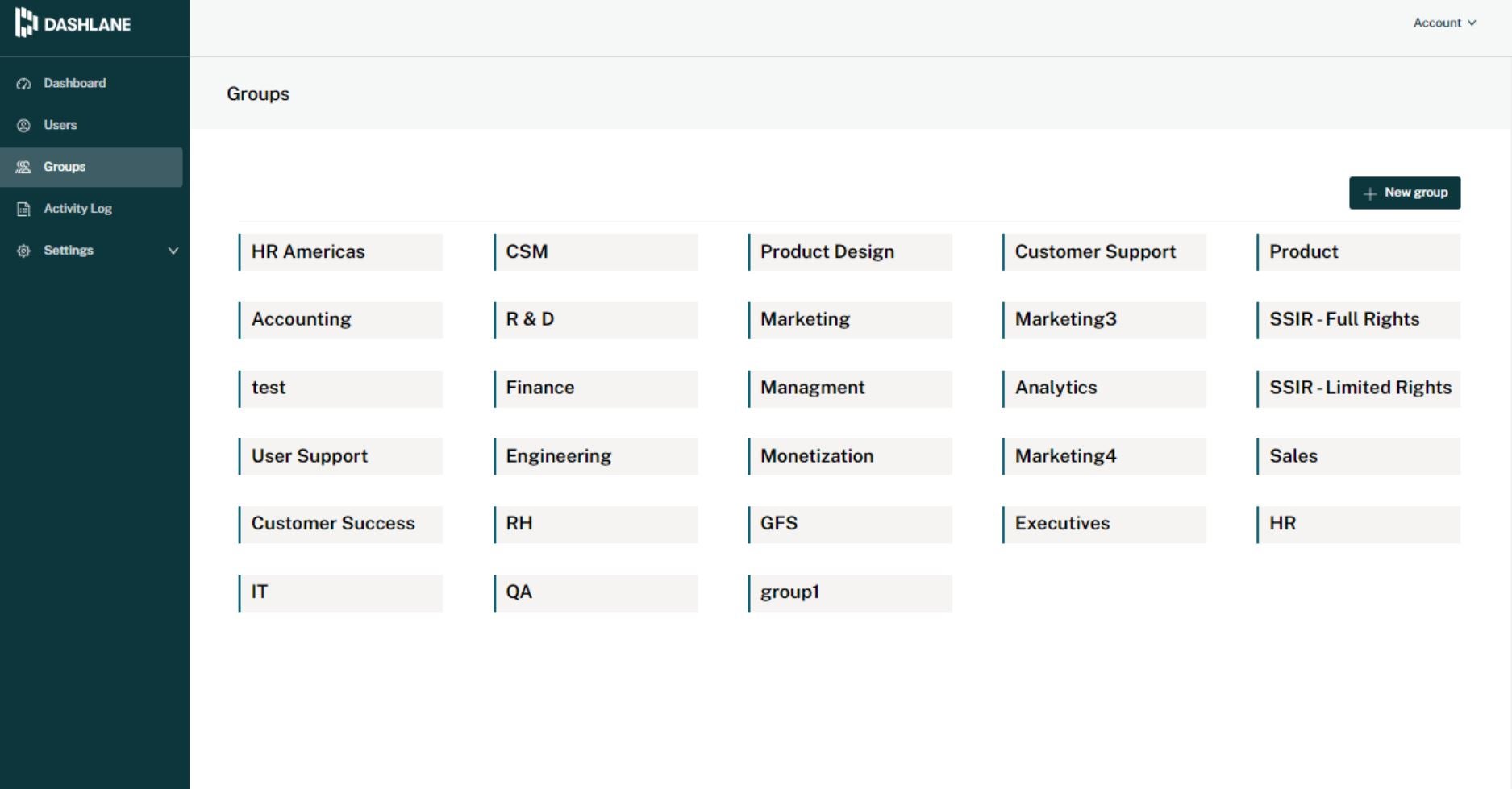The height and width of the screenshot is (789, 1512).
Task: Click the Dashlane logo
Action: [x=73, y=23]
